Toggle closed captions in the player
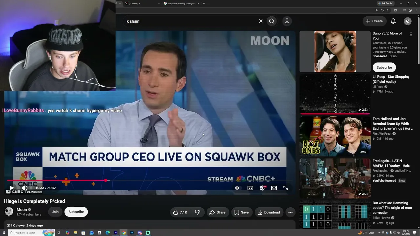The width and height of the screenshot is (420, 236). pyautogui.click(x=250, y=188)
